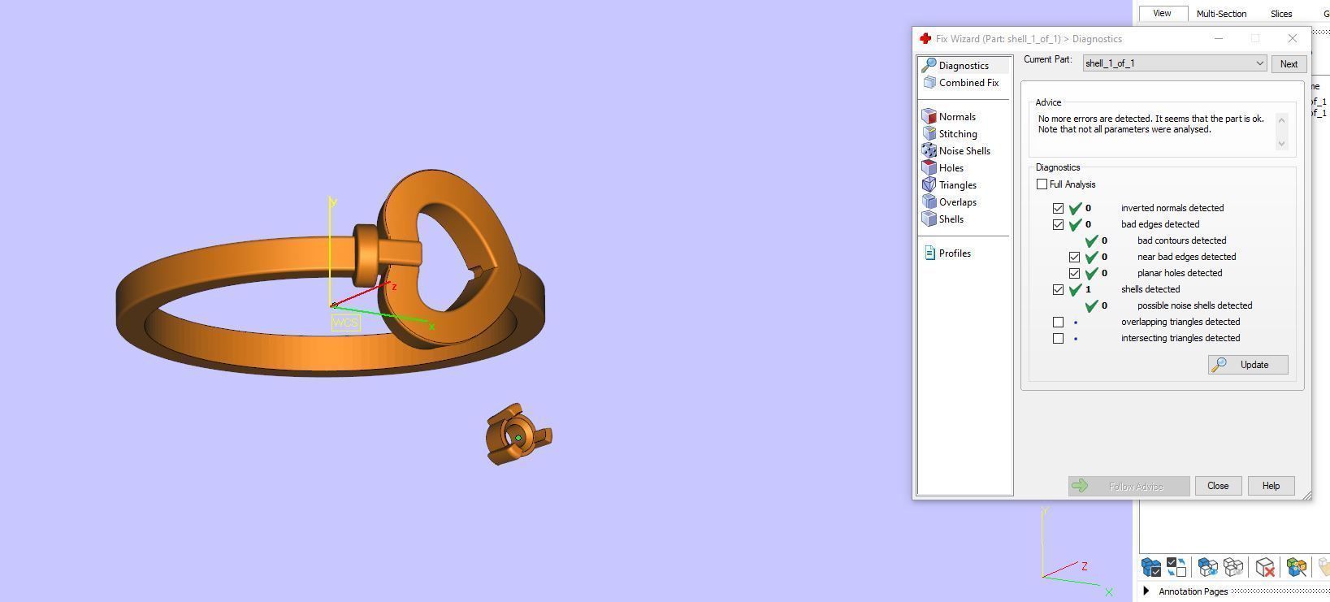
Task: Click the Update button
Action: click(1248, 365)
